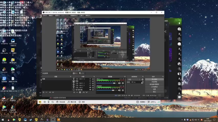The image size is (218, 122).
Task: Click the 混音器 vertical scrollbar
Action: pyautogui.click(x=125, y=86)
